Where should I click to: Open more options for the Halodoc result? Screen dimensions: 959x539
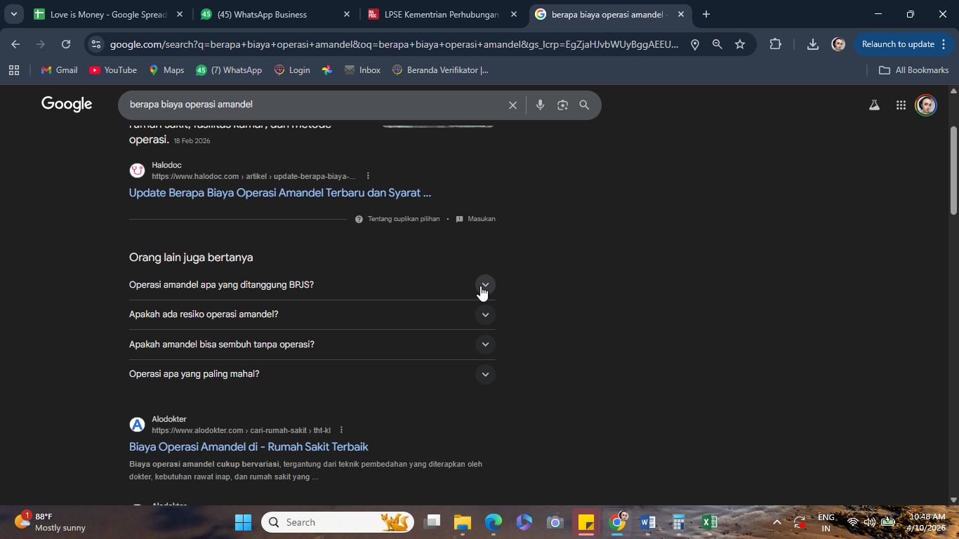tap(368, 176)
